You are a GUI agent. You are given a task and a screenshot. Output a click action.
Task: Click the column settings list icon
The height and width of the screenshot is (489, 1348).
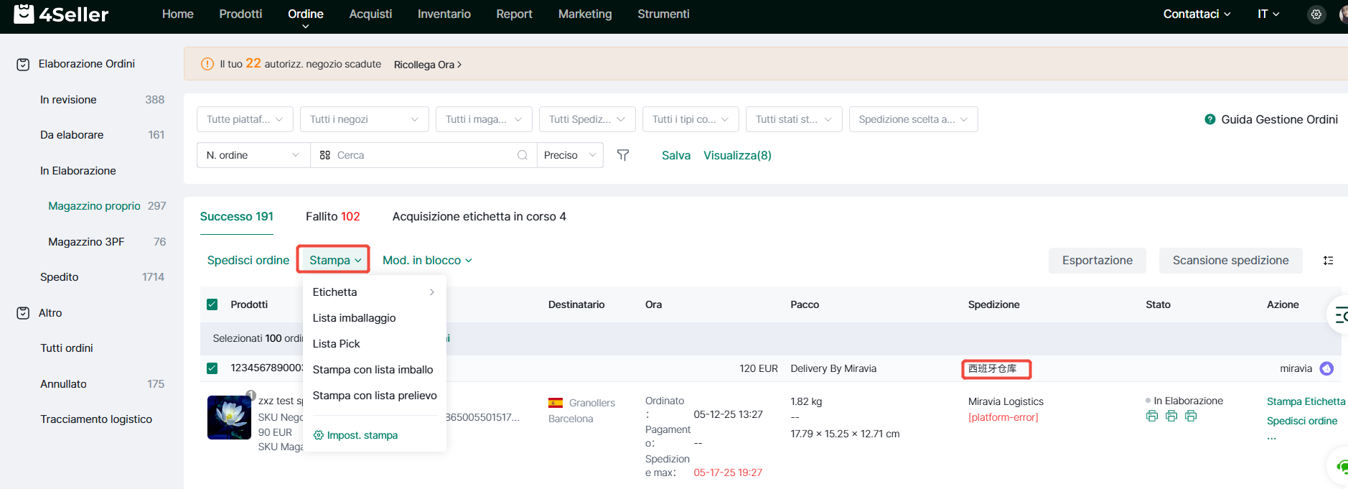point(1328,261)
